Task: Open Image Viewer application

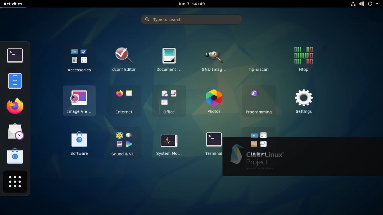Action: [79, 101]
